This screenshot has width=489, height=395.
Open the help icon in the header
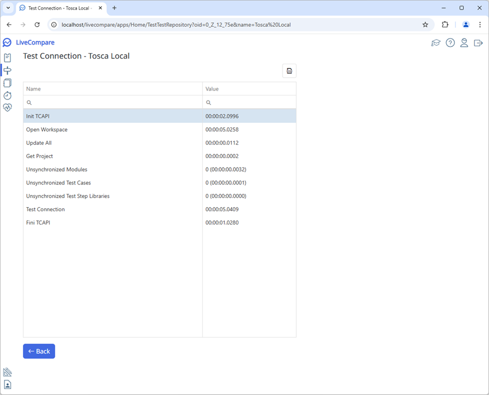450,42
